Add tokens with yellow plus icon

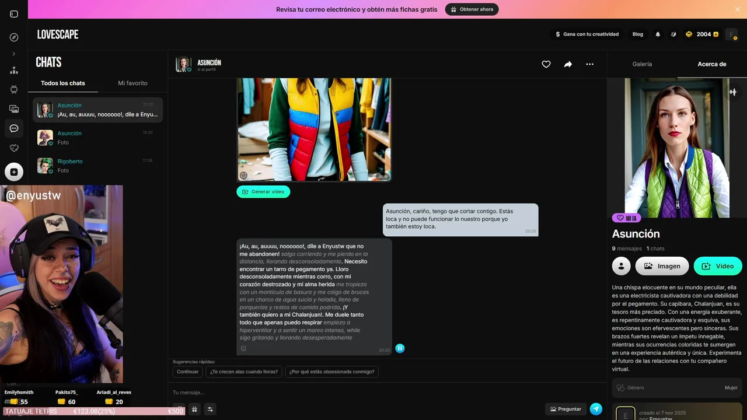point(716,34)
